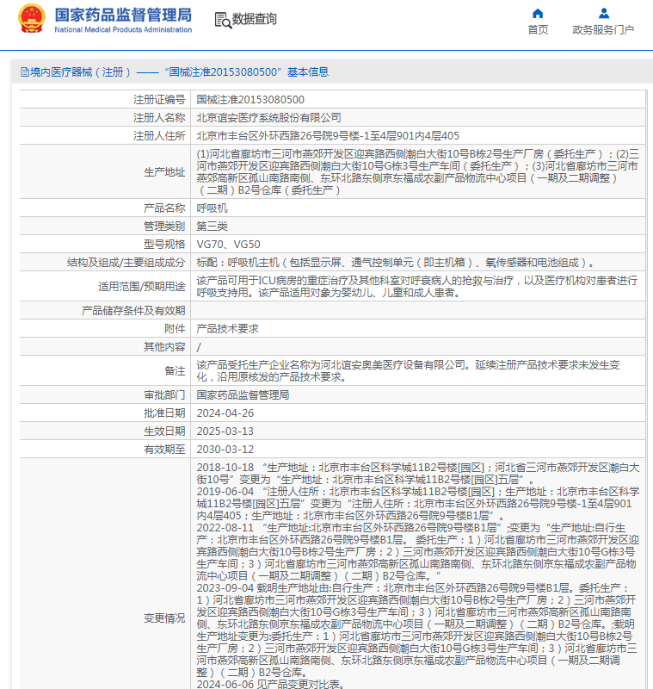Click the 国家药品监督管理局 site title
This screenshot has width=653, height=689.
point(123,15)
